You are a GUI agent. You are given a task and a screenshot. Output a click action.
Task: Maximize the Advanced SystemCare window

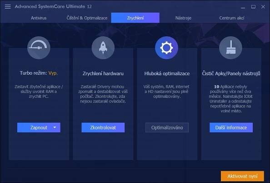(x=253, y=7)
